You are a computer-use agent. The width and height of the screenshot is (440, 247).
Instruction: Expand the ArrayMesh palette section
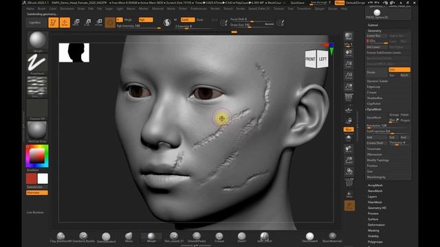tap(375, 185)
